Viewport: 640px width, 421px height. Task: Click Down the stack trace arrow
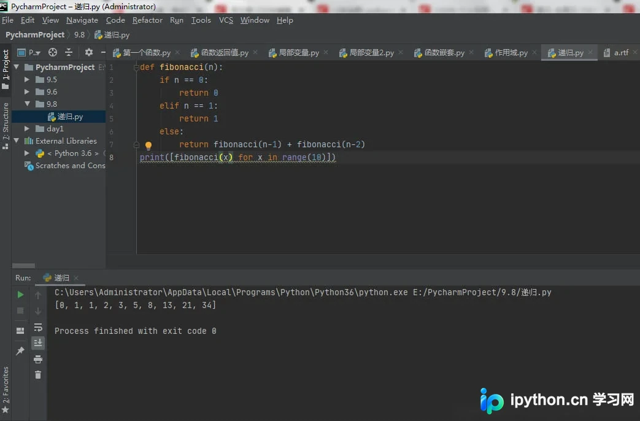pyautogui.click(x=38, y=311)
